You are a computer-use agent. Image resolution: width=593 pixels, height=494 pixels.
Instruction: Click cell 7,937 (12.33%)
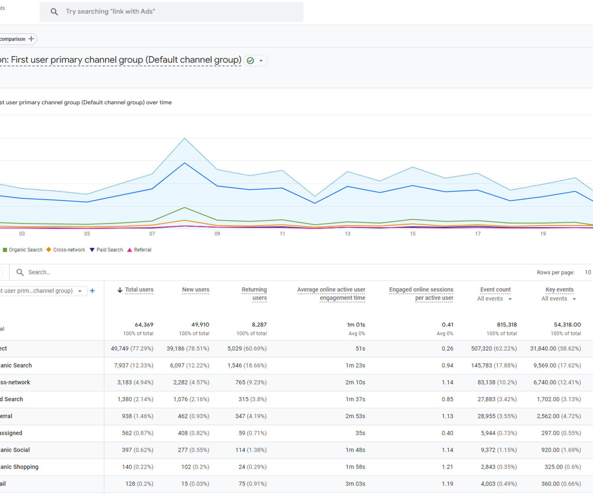(134, 366)
